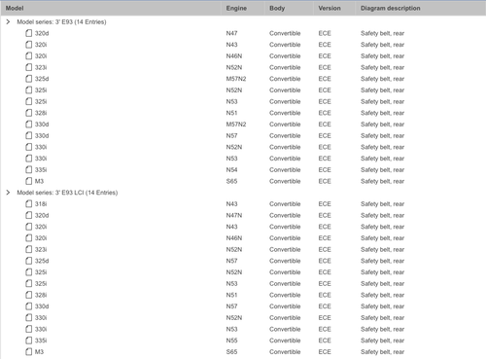Viewport: 486px width, 359px height.
Task: Select the 'Model series: 3' E93 (14 Entries)' label
Action: click(x=61, y=21)
